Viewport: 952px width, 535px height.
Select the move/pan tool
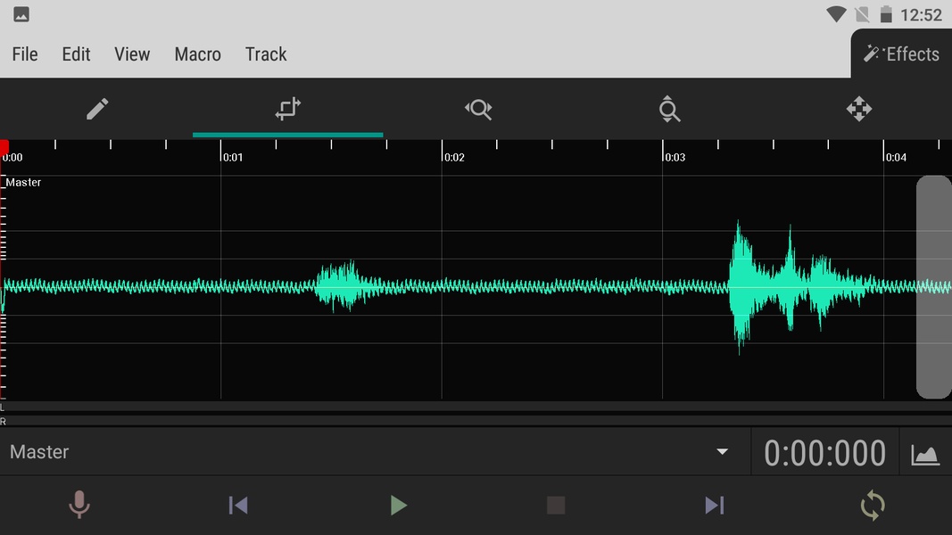click(858, 109)
